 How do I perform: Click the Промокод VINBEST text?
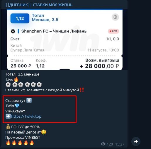[x=23, y=138]
